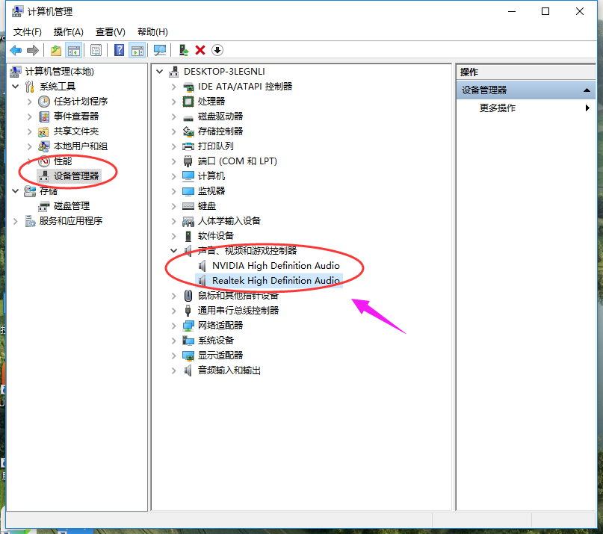Click the Scan for hardware changes icon
603x534 pixels.
(161, 49)
